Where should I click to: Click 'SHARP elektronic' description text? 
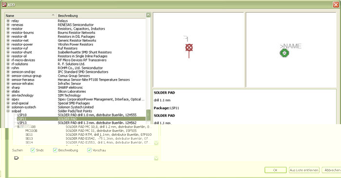(70, 87)
